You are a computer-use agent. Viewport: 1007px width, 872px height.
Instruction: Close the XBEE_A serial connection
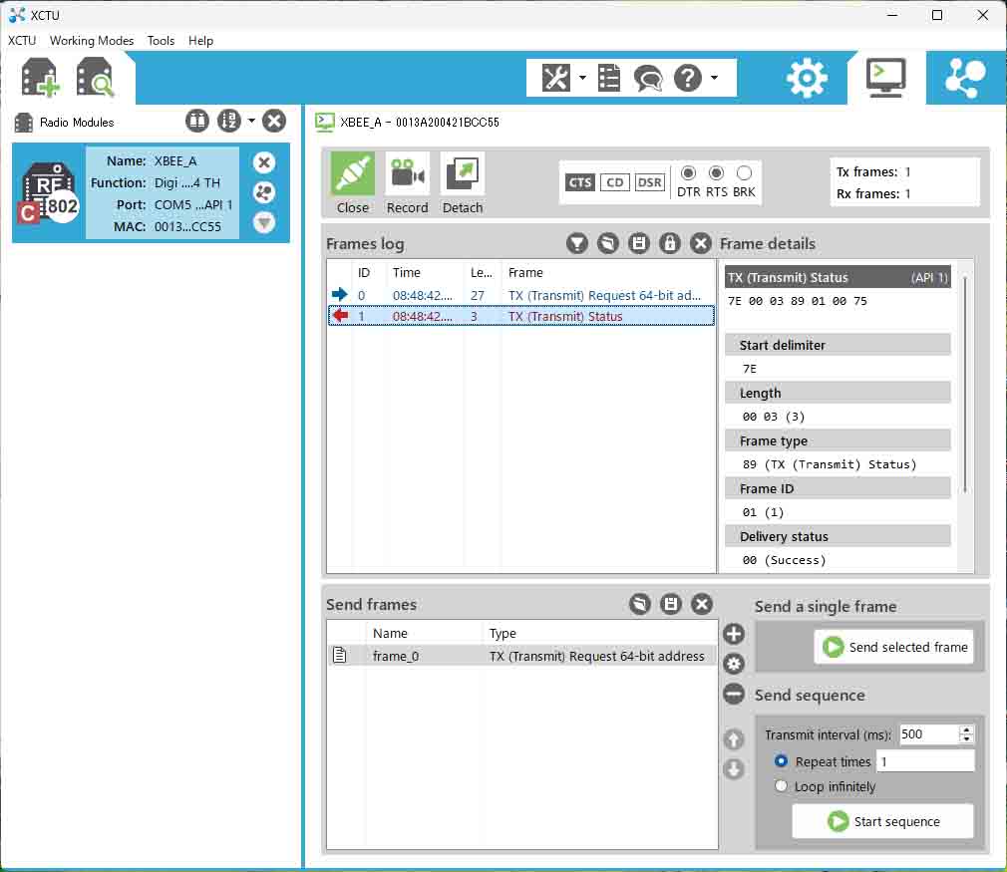(x=353, y=183)
